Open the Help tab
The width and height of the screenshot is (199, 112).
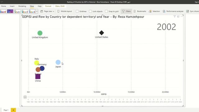point(39,6)
